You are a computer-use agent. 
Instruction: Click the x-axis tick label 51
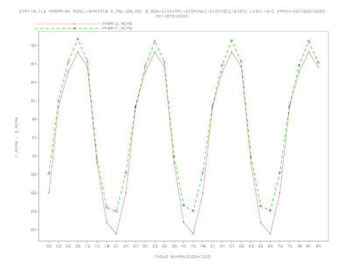pos(212,246)
